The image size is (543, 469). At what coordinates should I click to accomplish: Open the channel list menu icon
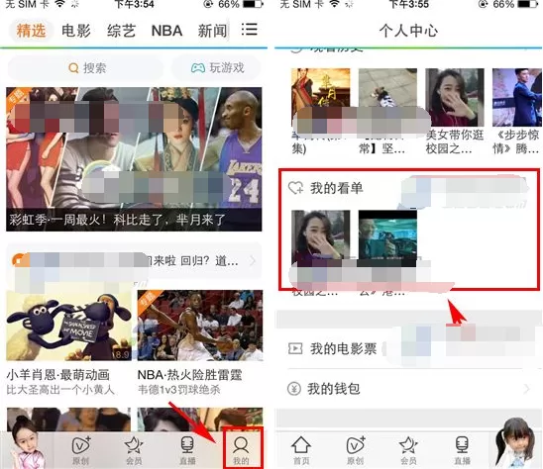pyautogui.click(x=249, y=30)
